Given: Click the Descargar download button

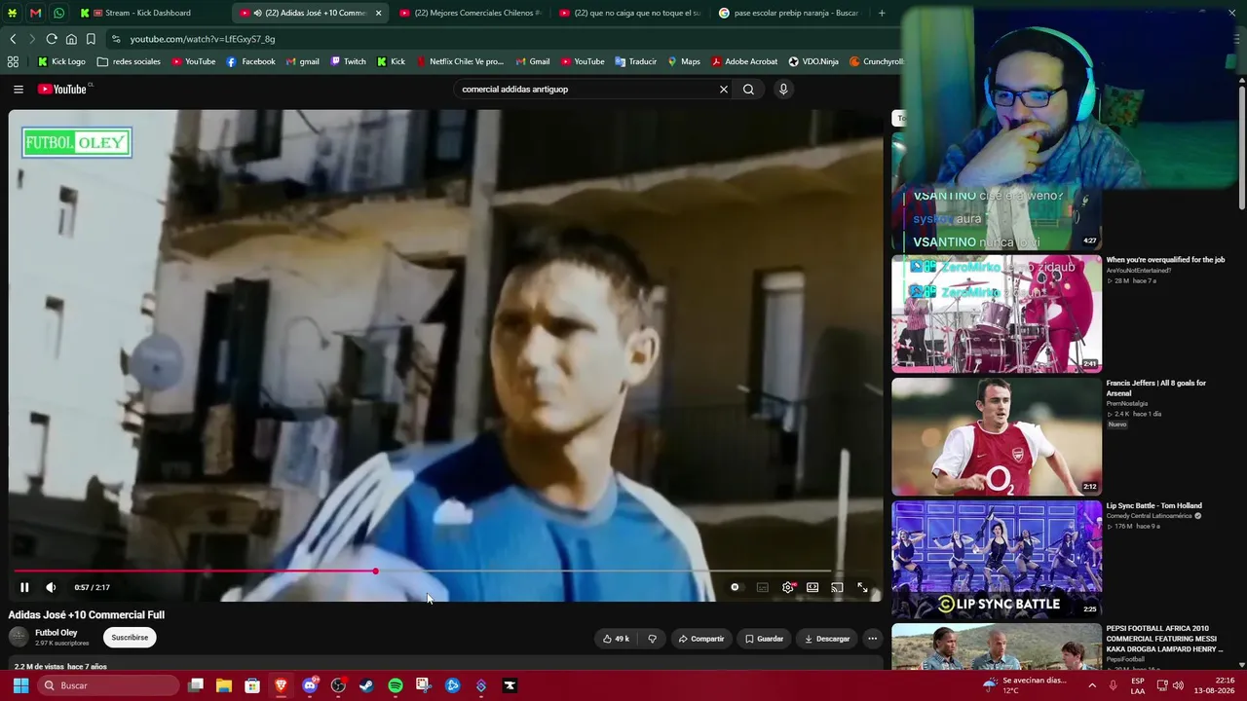Looking at the screenshot, I should pyautogui.click(x=827, y=639).
